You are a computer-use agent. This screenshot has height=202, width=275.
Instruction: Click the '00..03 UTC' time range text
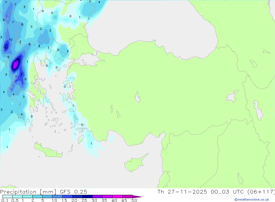[x=227, y=192]
